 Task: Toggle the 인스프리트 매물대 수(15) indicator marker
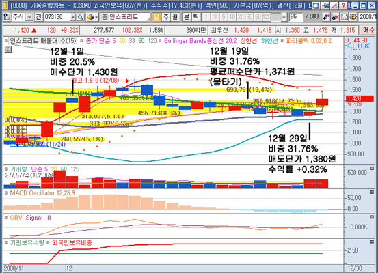coord(6,41)
